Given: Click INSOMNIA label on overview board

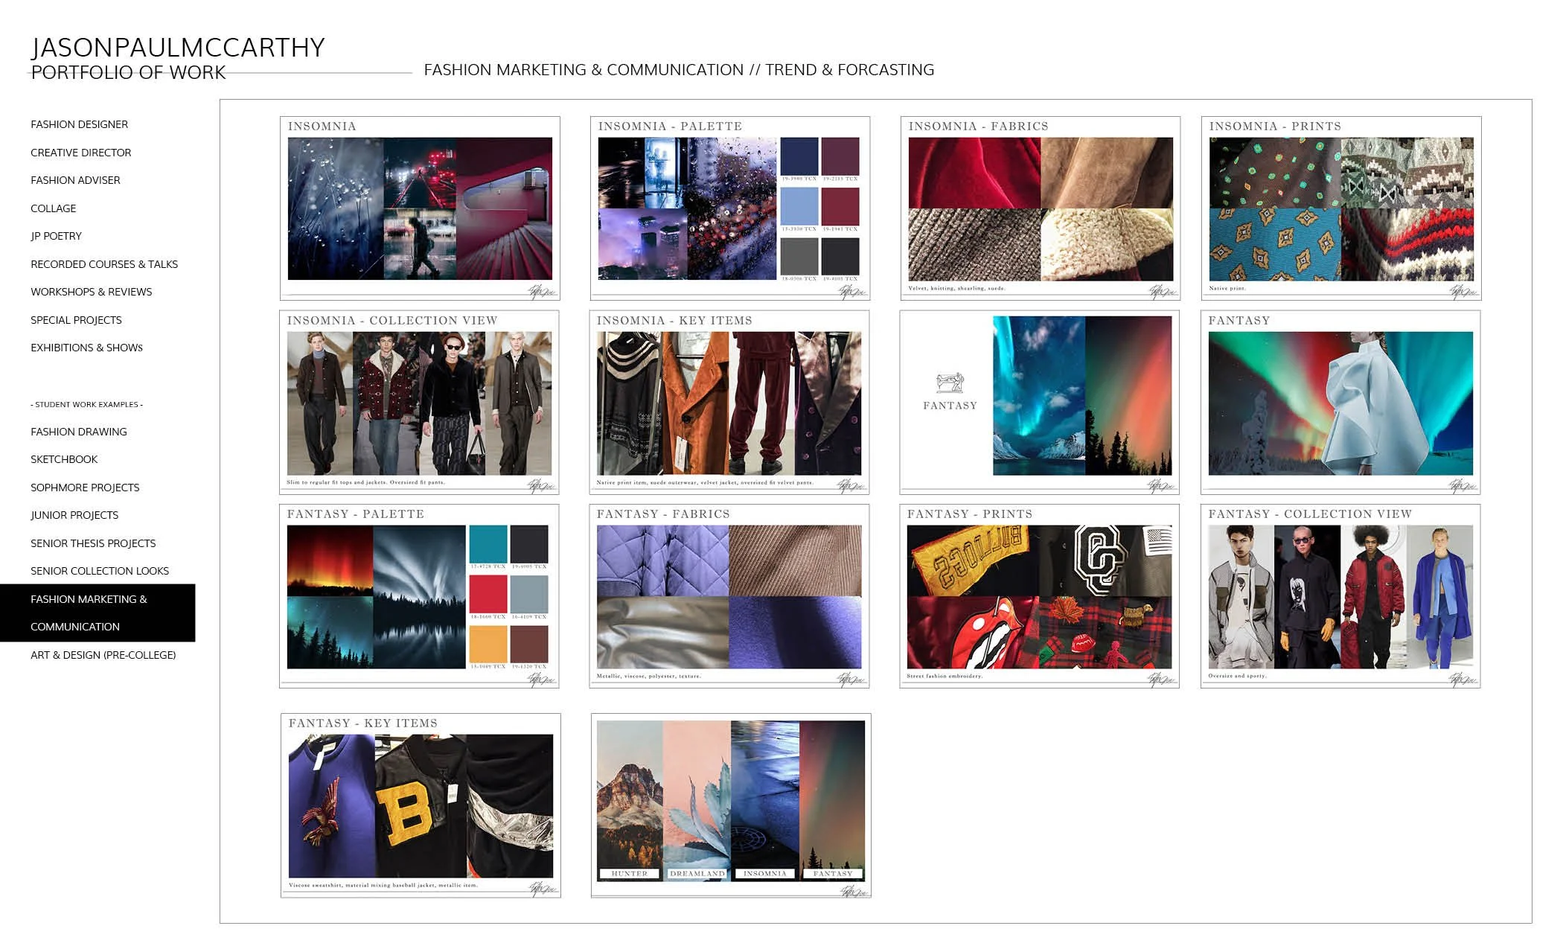Looking at the screenshot, I should click(765, 874).
